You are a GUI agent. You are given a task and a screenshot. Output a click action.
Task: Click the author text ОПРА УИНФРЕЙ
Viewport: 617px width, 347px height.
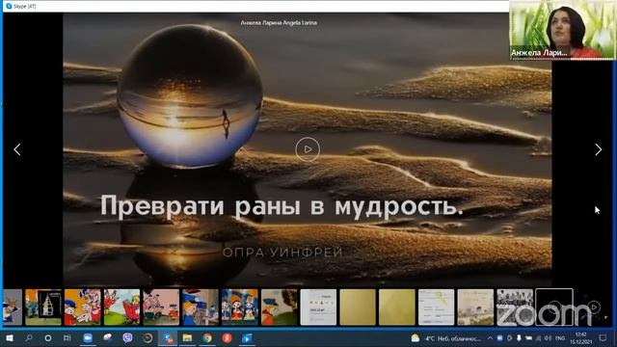pyautogui.click(x=282, y=253)
